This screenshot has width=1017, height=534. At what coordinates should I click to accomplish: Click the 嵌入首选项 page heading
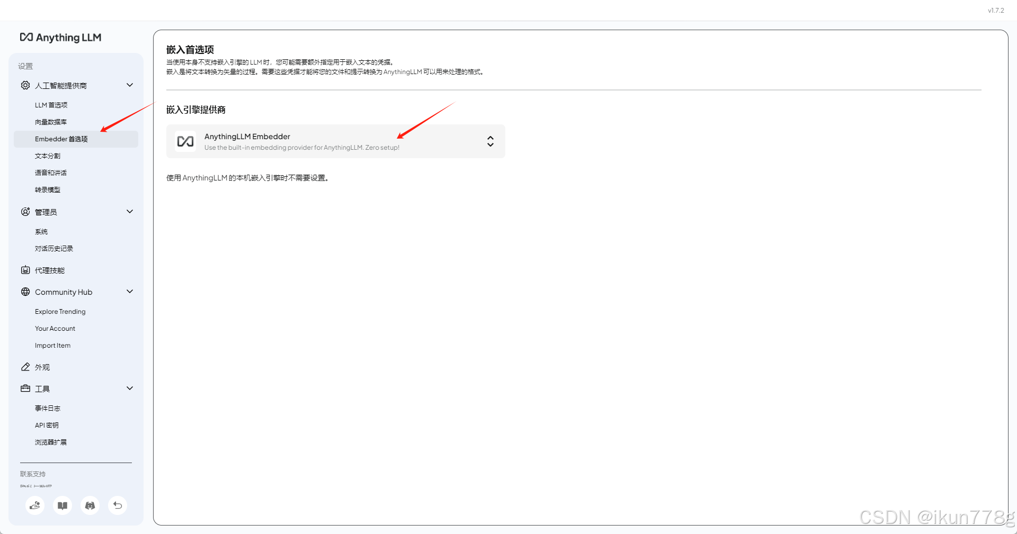tap(190, 50)
